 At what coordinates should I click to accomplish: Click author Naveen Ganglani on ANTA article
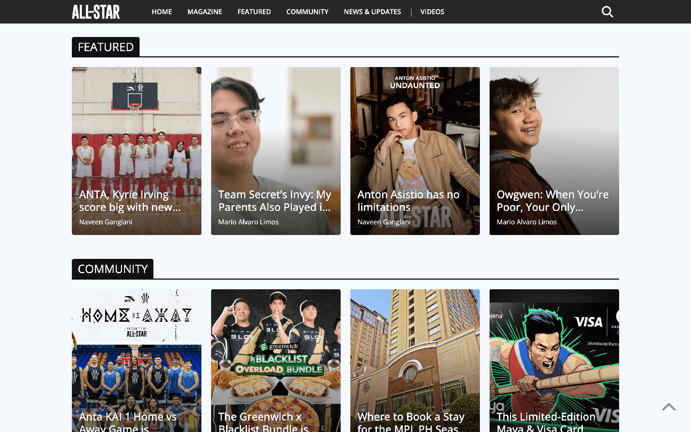pyautogui.click(x=106, y=222)
